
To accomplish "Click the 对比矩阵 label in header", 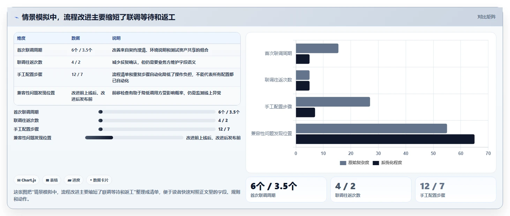I will tap(486, 17).
